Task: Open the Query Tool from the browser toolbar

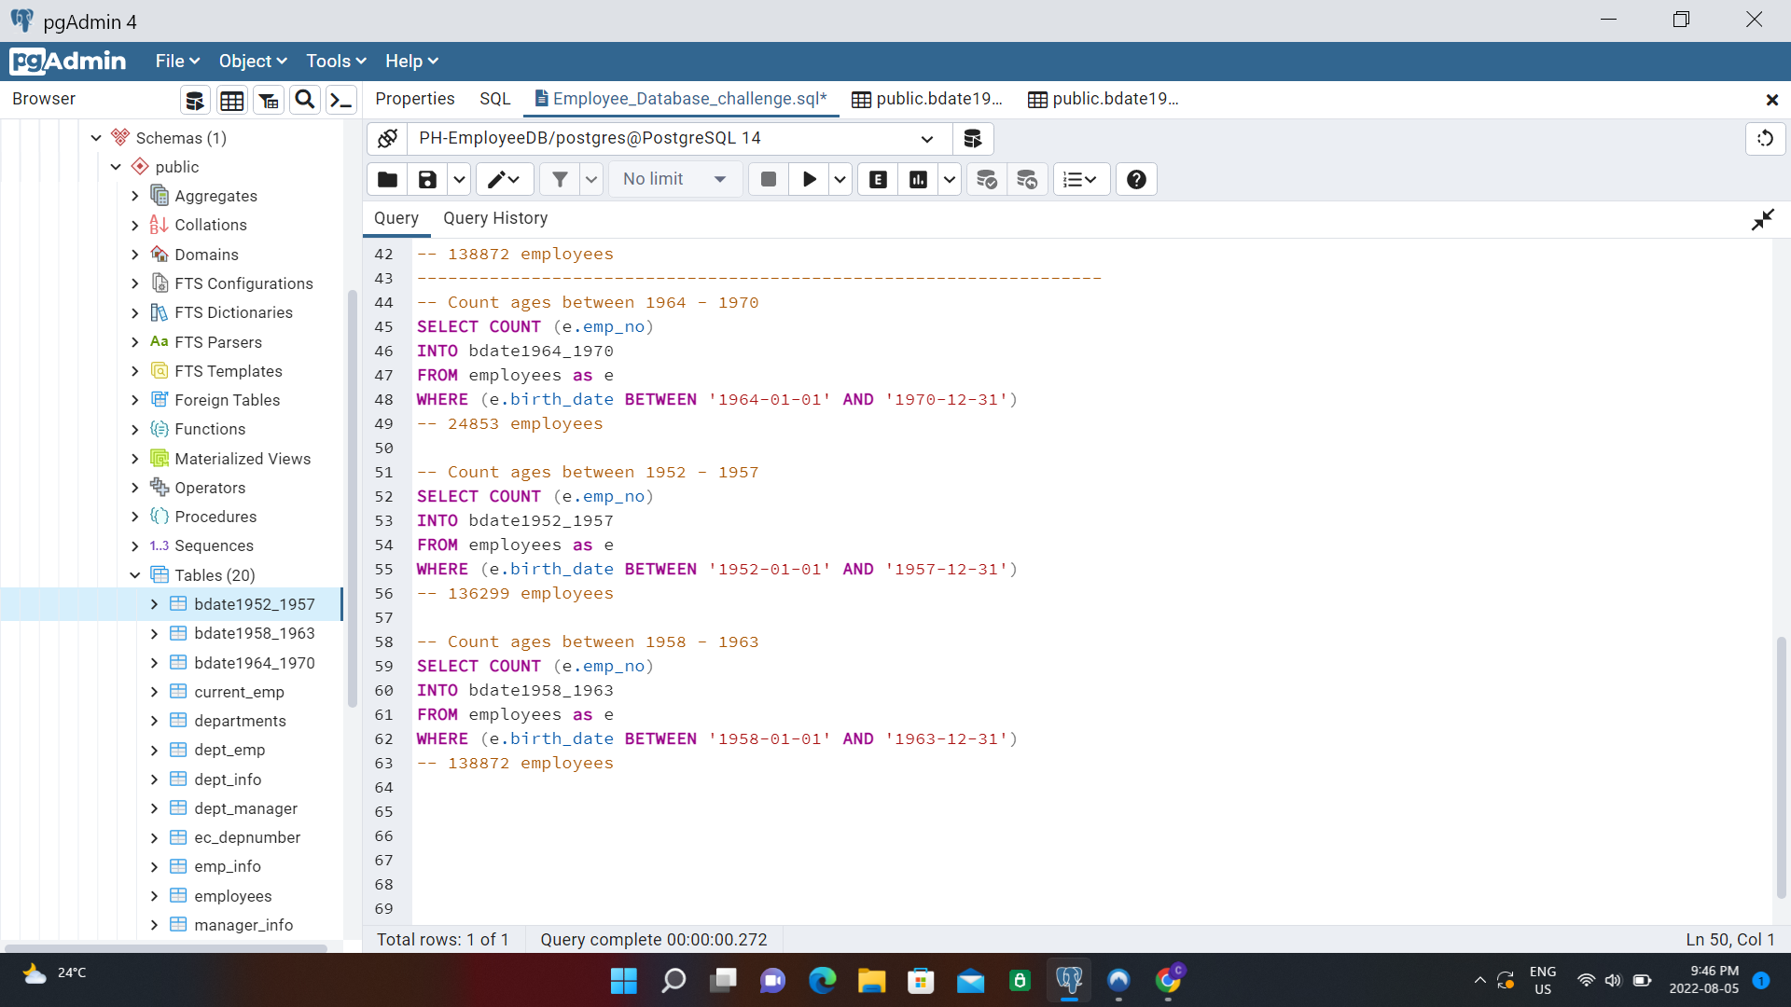Action: [194, 100]
